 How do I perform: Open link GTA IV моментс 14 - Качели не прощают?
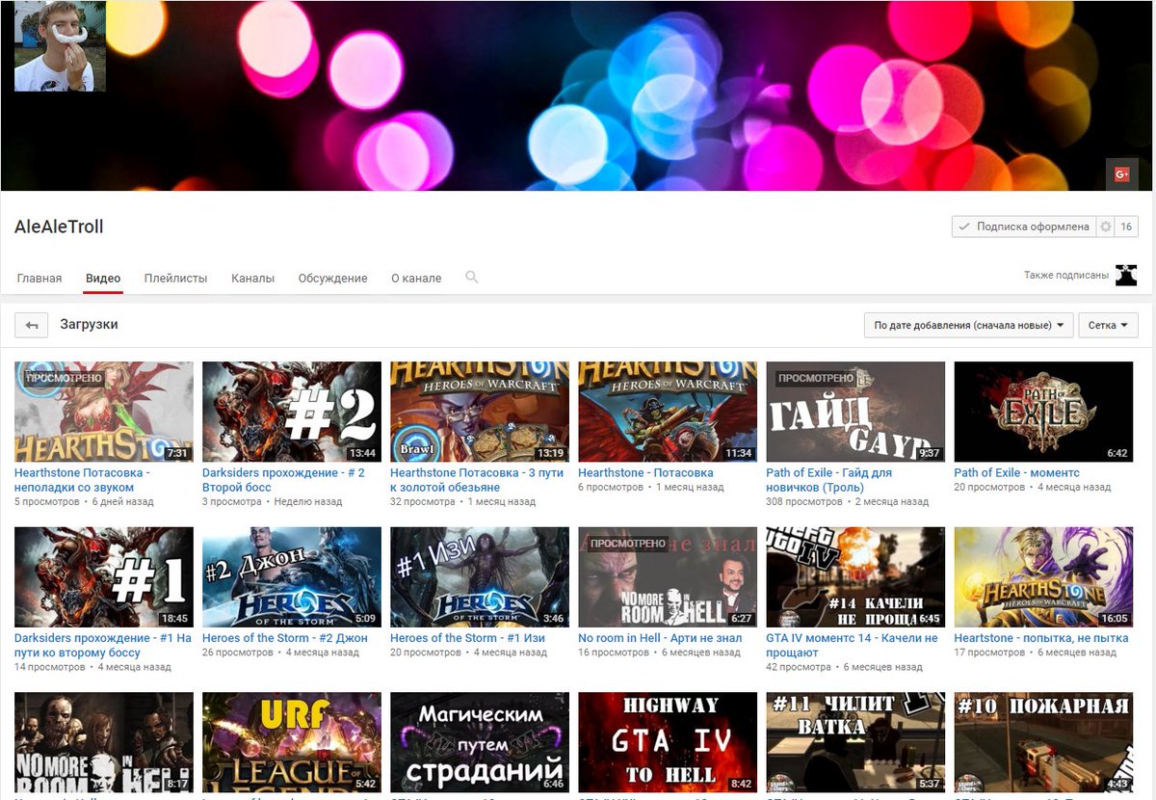[x=852, y=645]
